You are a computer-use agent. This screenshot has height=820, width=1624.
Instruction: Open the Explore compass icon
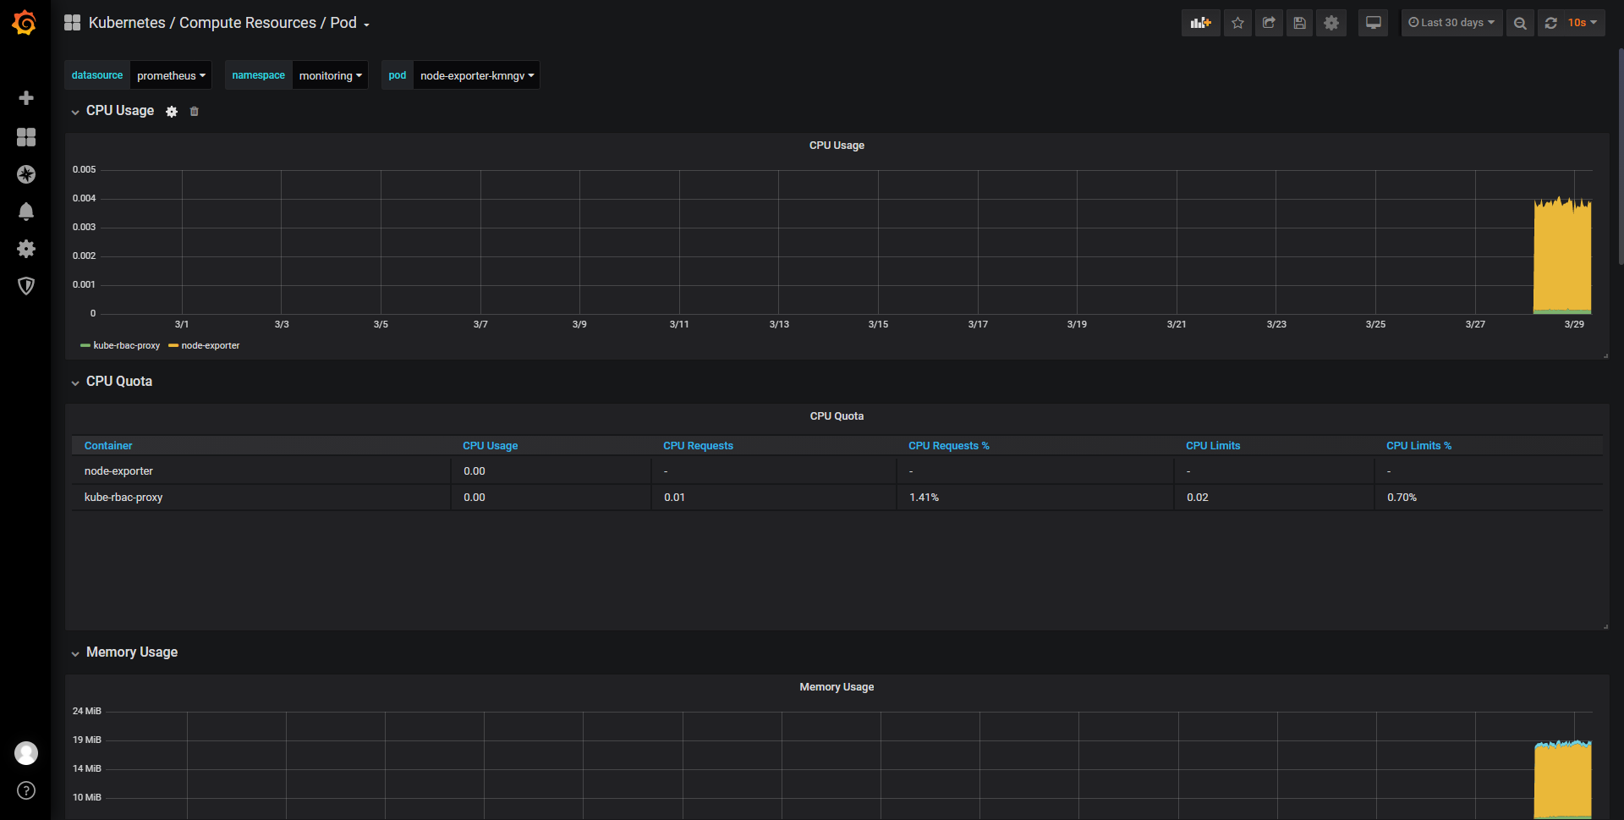26,174
